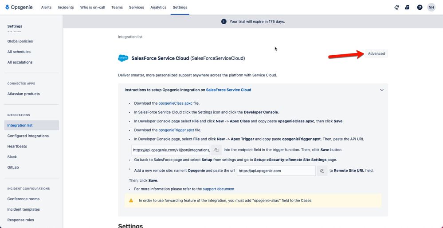Click the Advanced button

376,53
